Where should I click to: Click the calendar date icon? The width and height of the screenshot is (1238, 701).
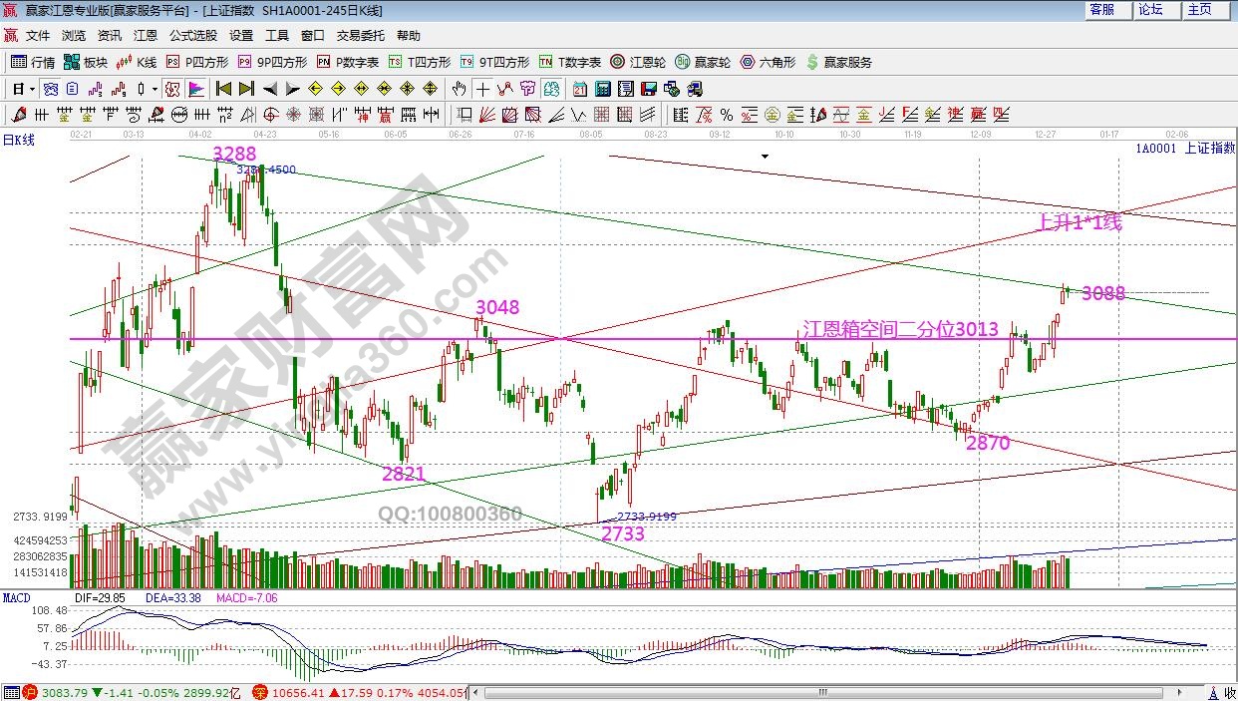coord(579,89)
